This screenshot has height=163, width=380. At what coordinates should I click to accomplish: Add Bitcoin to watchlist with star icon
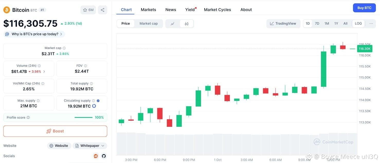[x=88, y=10]
